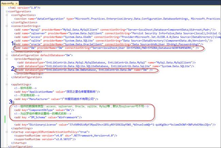Click supportedRuntime version v4.0 line
221x148 pixels.
66,136
